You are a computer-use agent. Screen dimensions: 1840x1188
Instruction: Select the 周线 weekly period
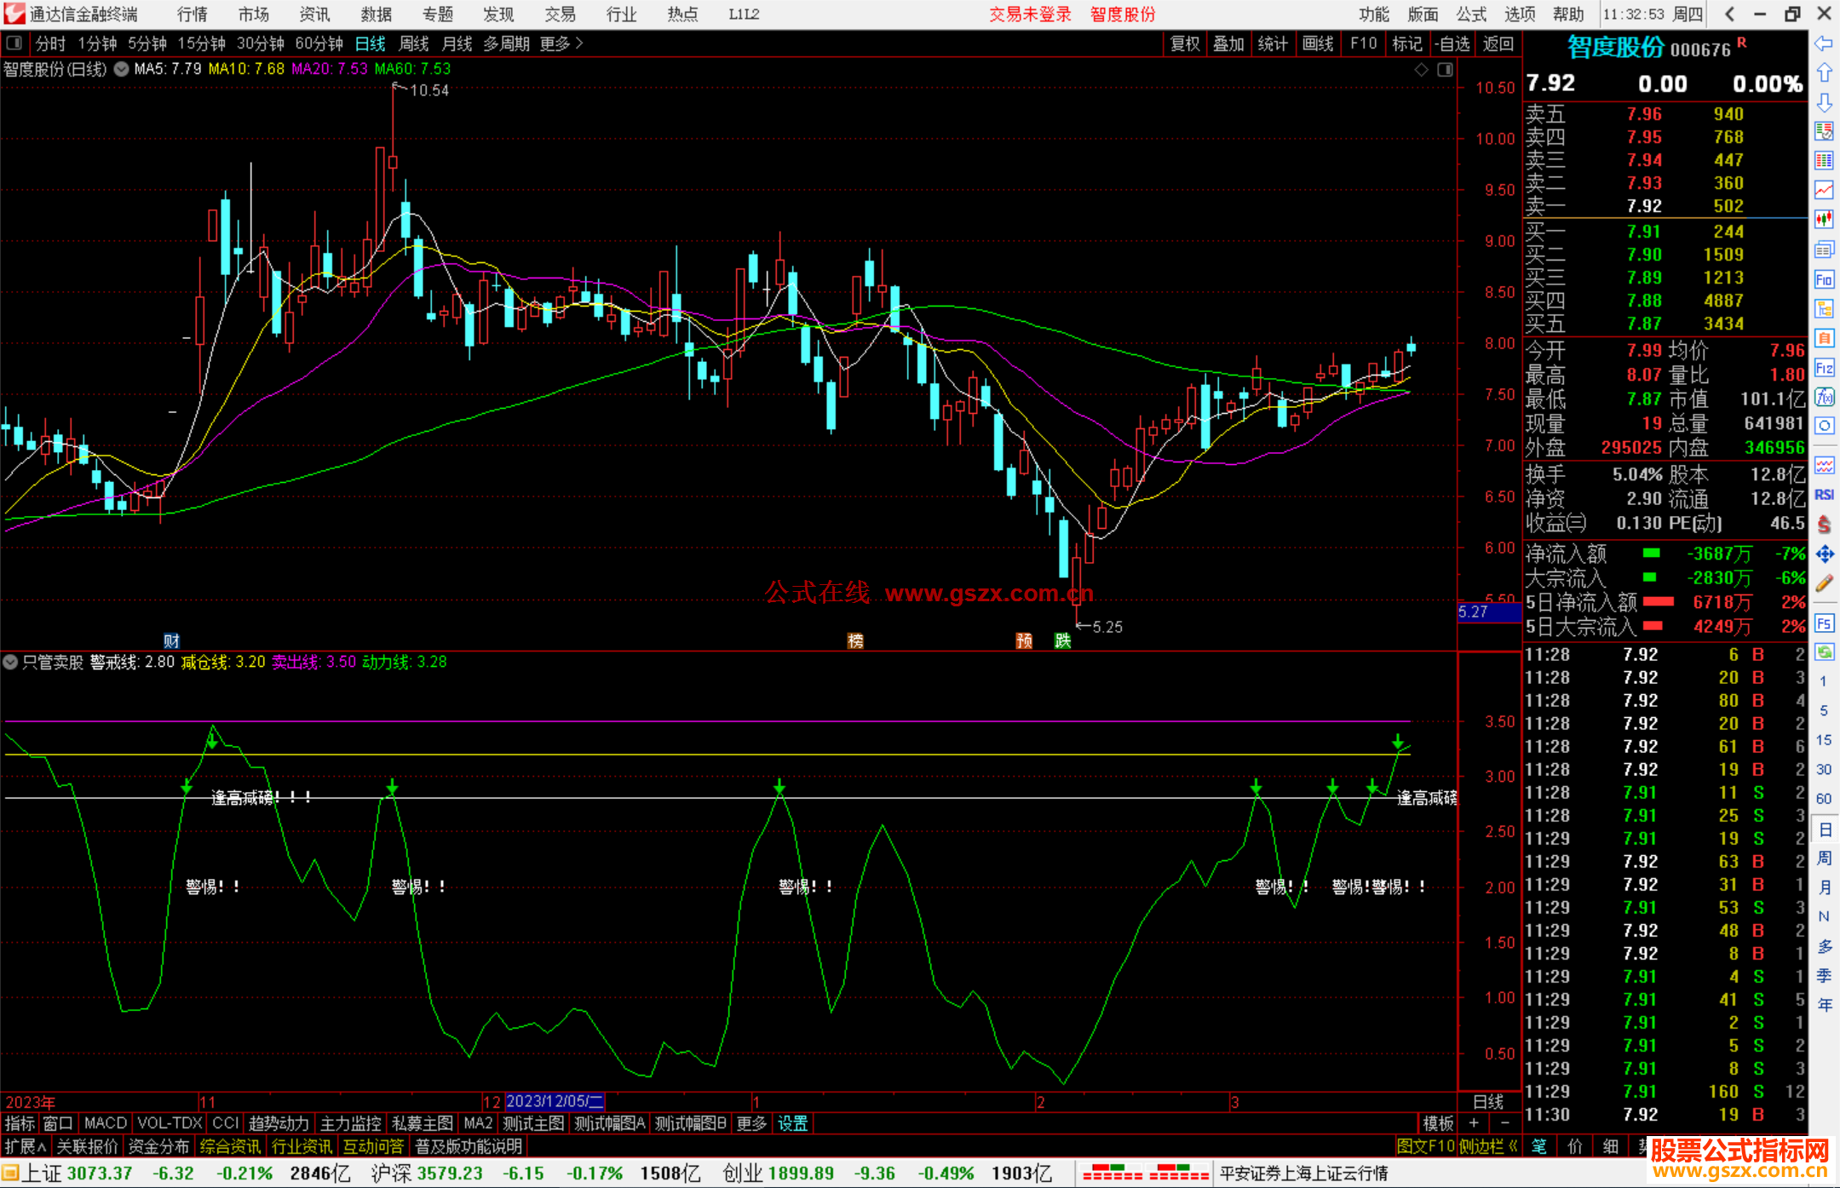(x=414, y=43)
